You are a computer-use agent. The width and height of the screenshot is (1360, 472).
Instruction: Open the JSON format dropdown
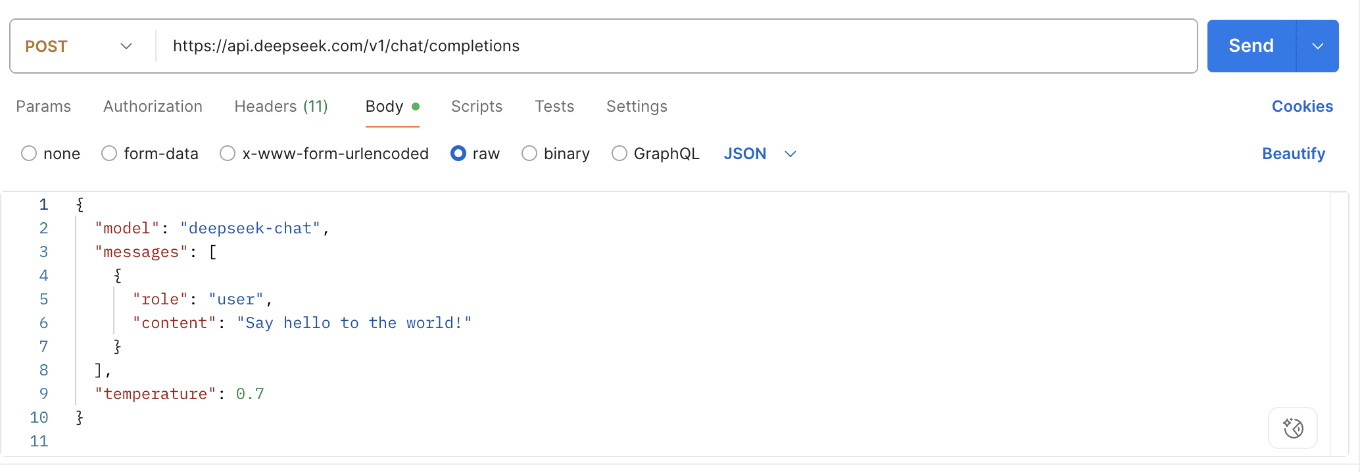(x=760, y=154)
